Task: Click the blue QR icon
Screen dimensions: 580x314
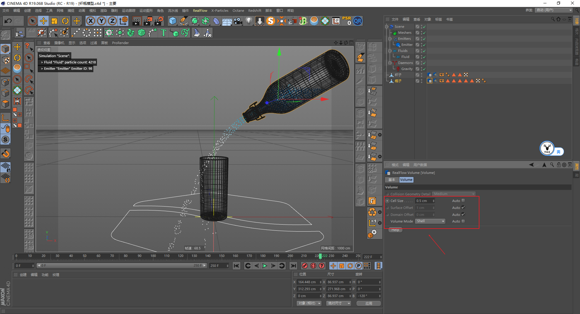Action: 358,21
